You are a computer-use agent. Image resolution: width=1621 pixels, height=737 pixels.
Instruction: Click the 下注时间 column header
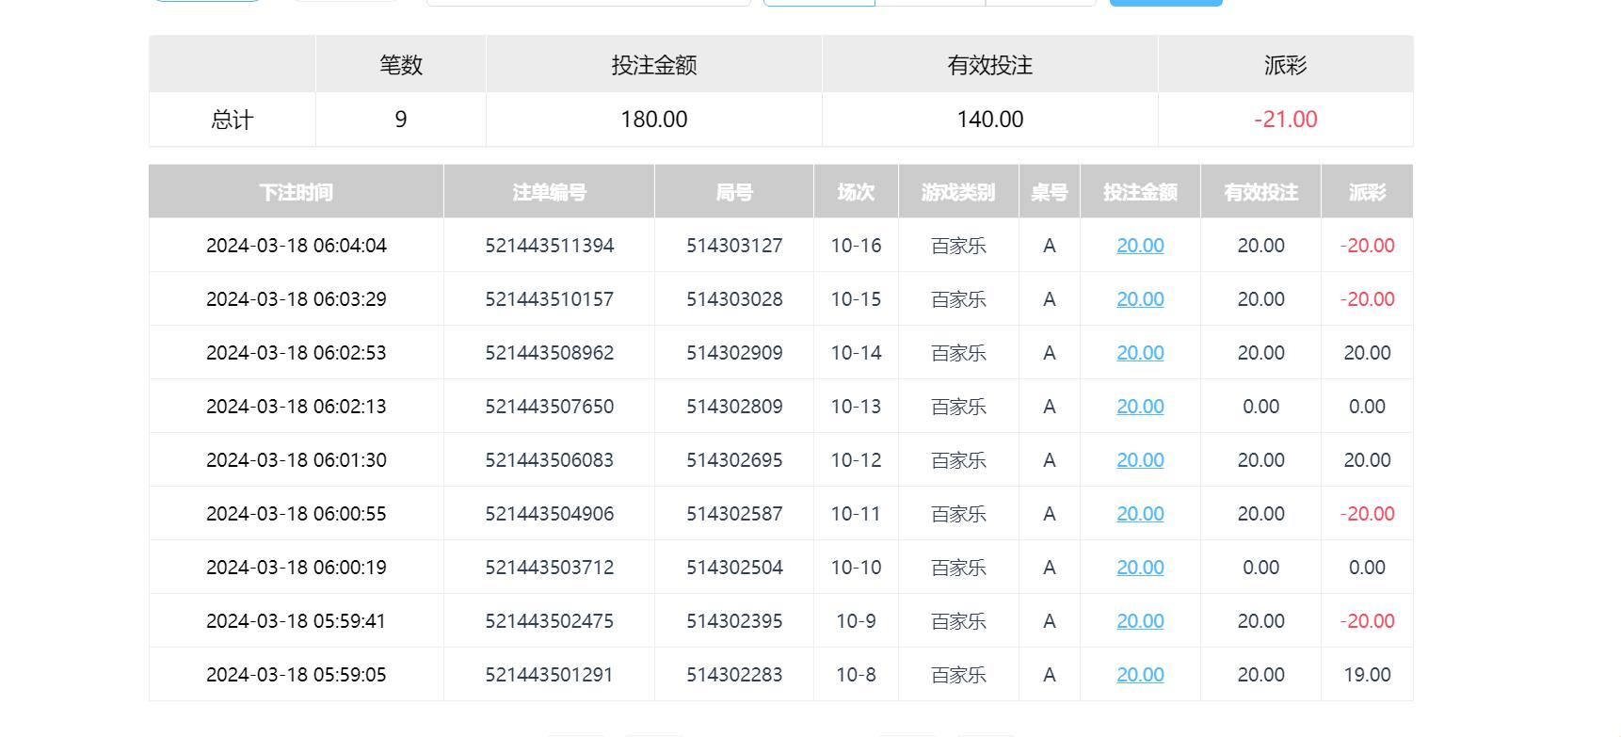pyautogui.click(x=296, y=192)
